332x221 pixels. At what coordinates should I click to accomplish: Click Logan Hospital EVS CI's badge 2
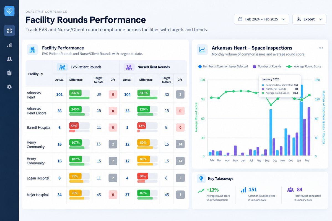[113, 178]
